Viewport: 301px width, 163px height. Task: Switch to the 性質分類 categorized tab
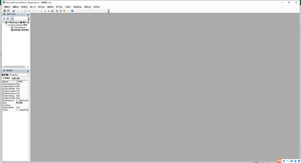(16, 78)
